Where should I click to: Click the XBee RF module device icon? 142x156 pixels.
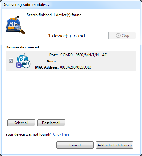[23, 61]
